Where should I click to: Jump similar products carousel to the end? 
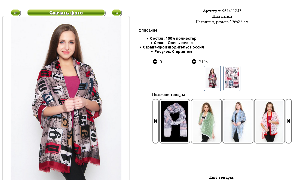(289, 121)
